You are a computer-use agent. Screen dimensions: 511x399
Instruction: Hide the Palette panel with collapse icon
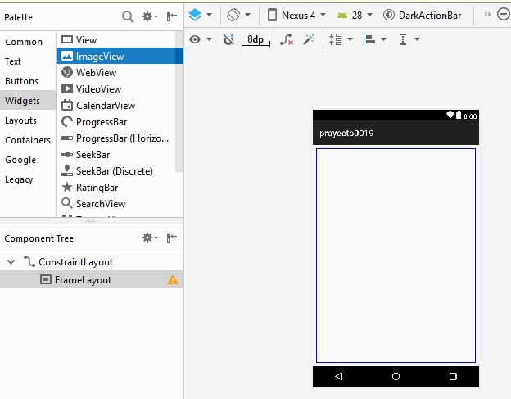(x=171, y=16)
